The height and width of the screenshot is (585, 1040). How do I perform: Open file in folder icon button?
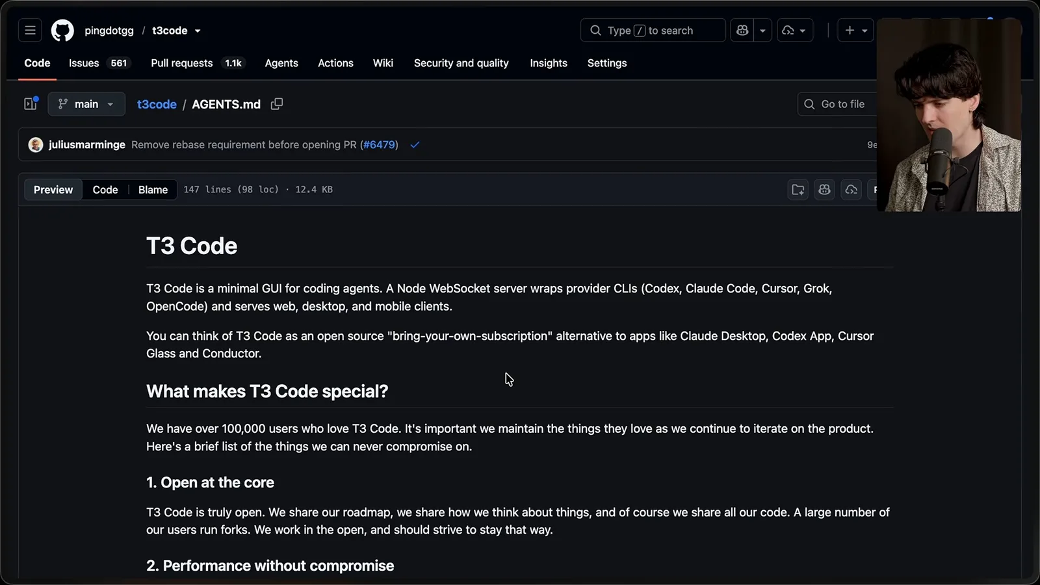(x=798, y=190)
